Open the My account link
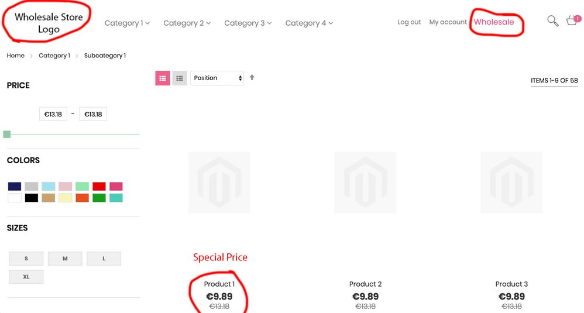Screen dimensions: 584x313 448,22
